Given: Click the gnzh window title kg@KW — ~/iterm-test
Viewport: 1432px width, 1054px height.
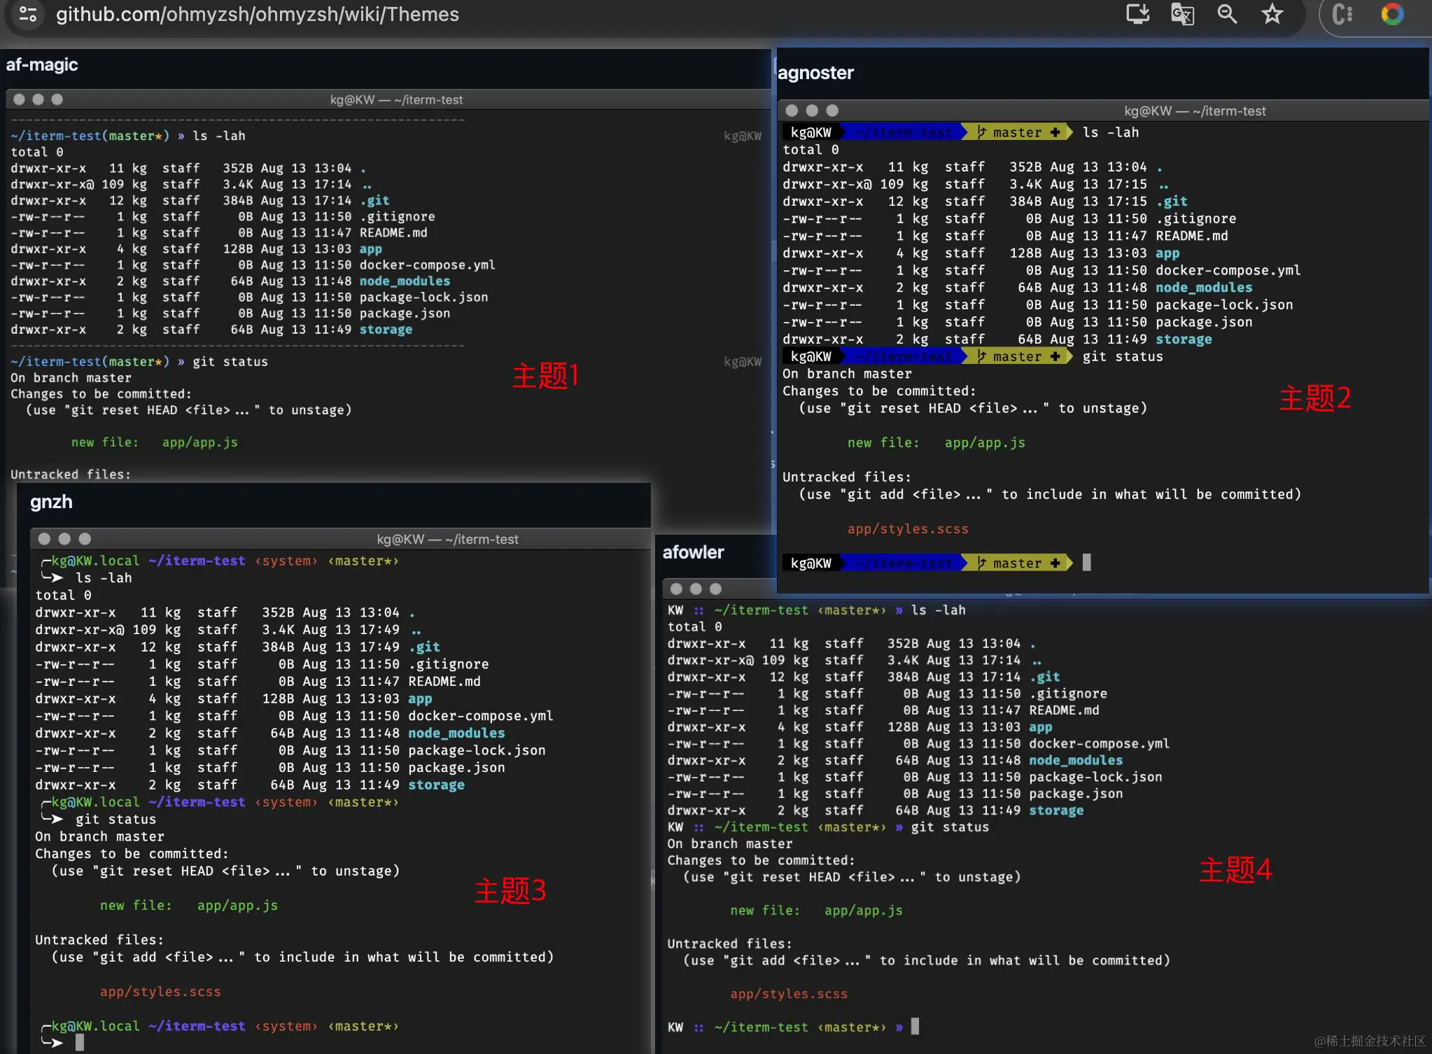Looking at the screenshot, I should [447, 539].
